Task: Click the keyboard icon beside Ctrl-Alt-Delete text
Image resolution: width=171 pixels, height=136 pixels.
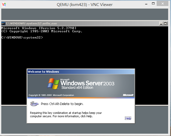Action: (x=34, y=104)
